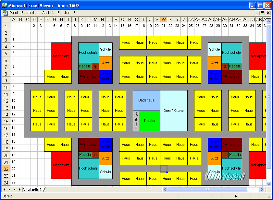The width and height of the screenshot is (273, 200).
Task: Maximize the Excel Viewer window
Action: click(260, 6)
